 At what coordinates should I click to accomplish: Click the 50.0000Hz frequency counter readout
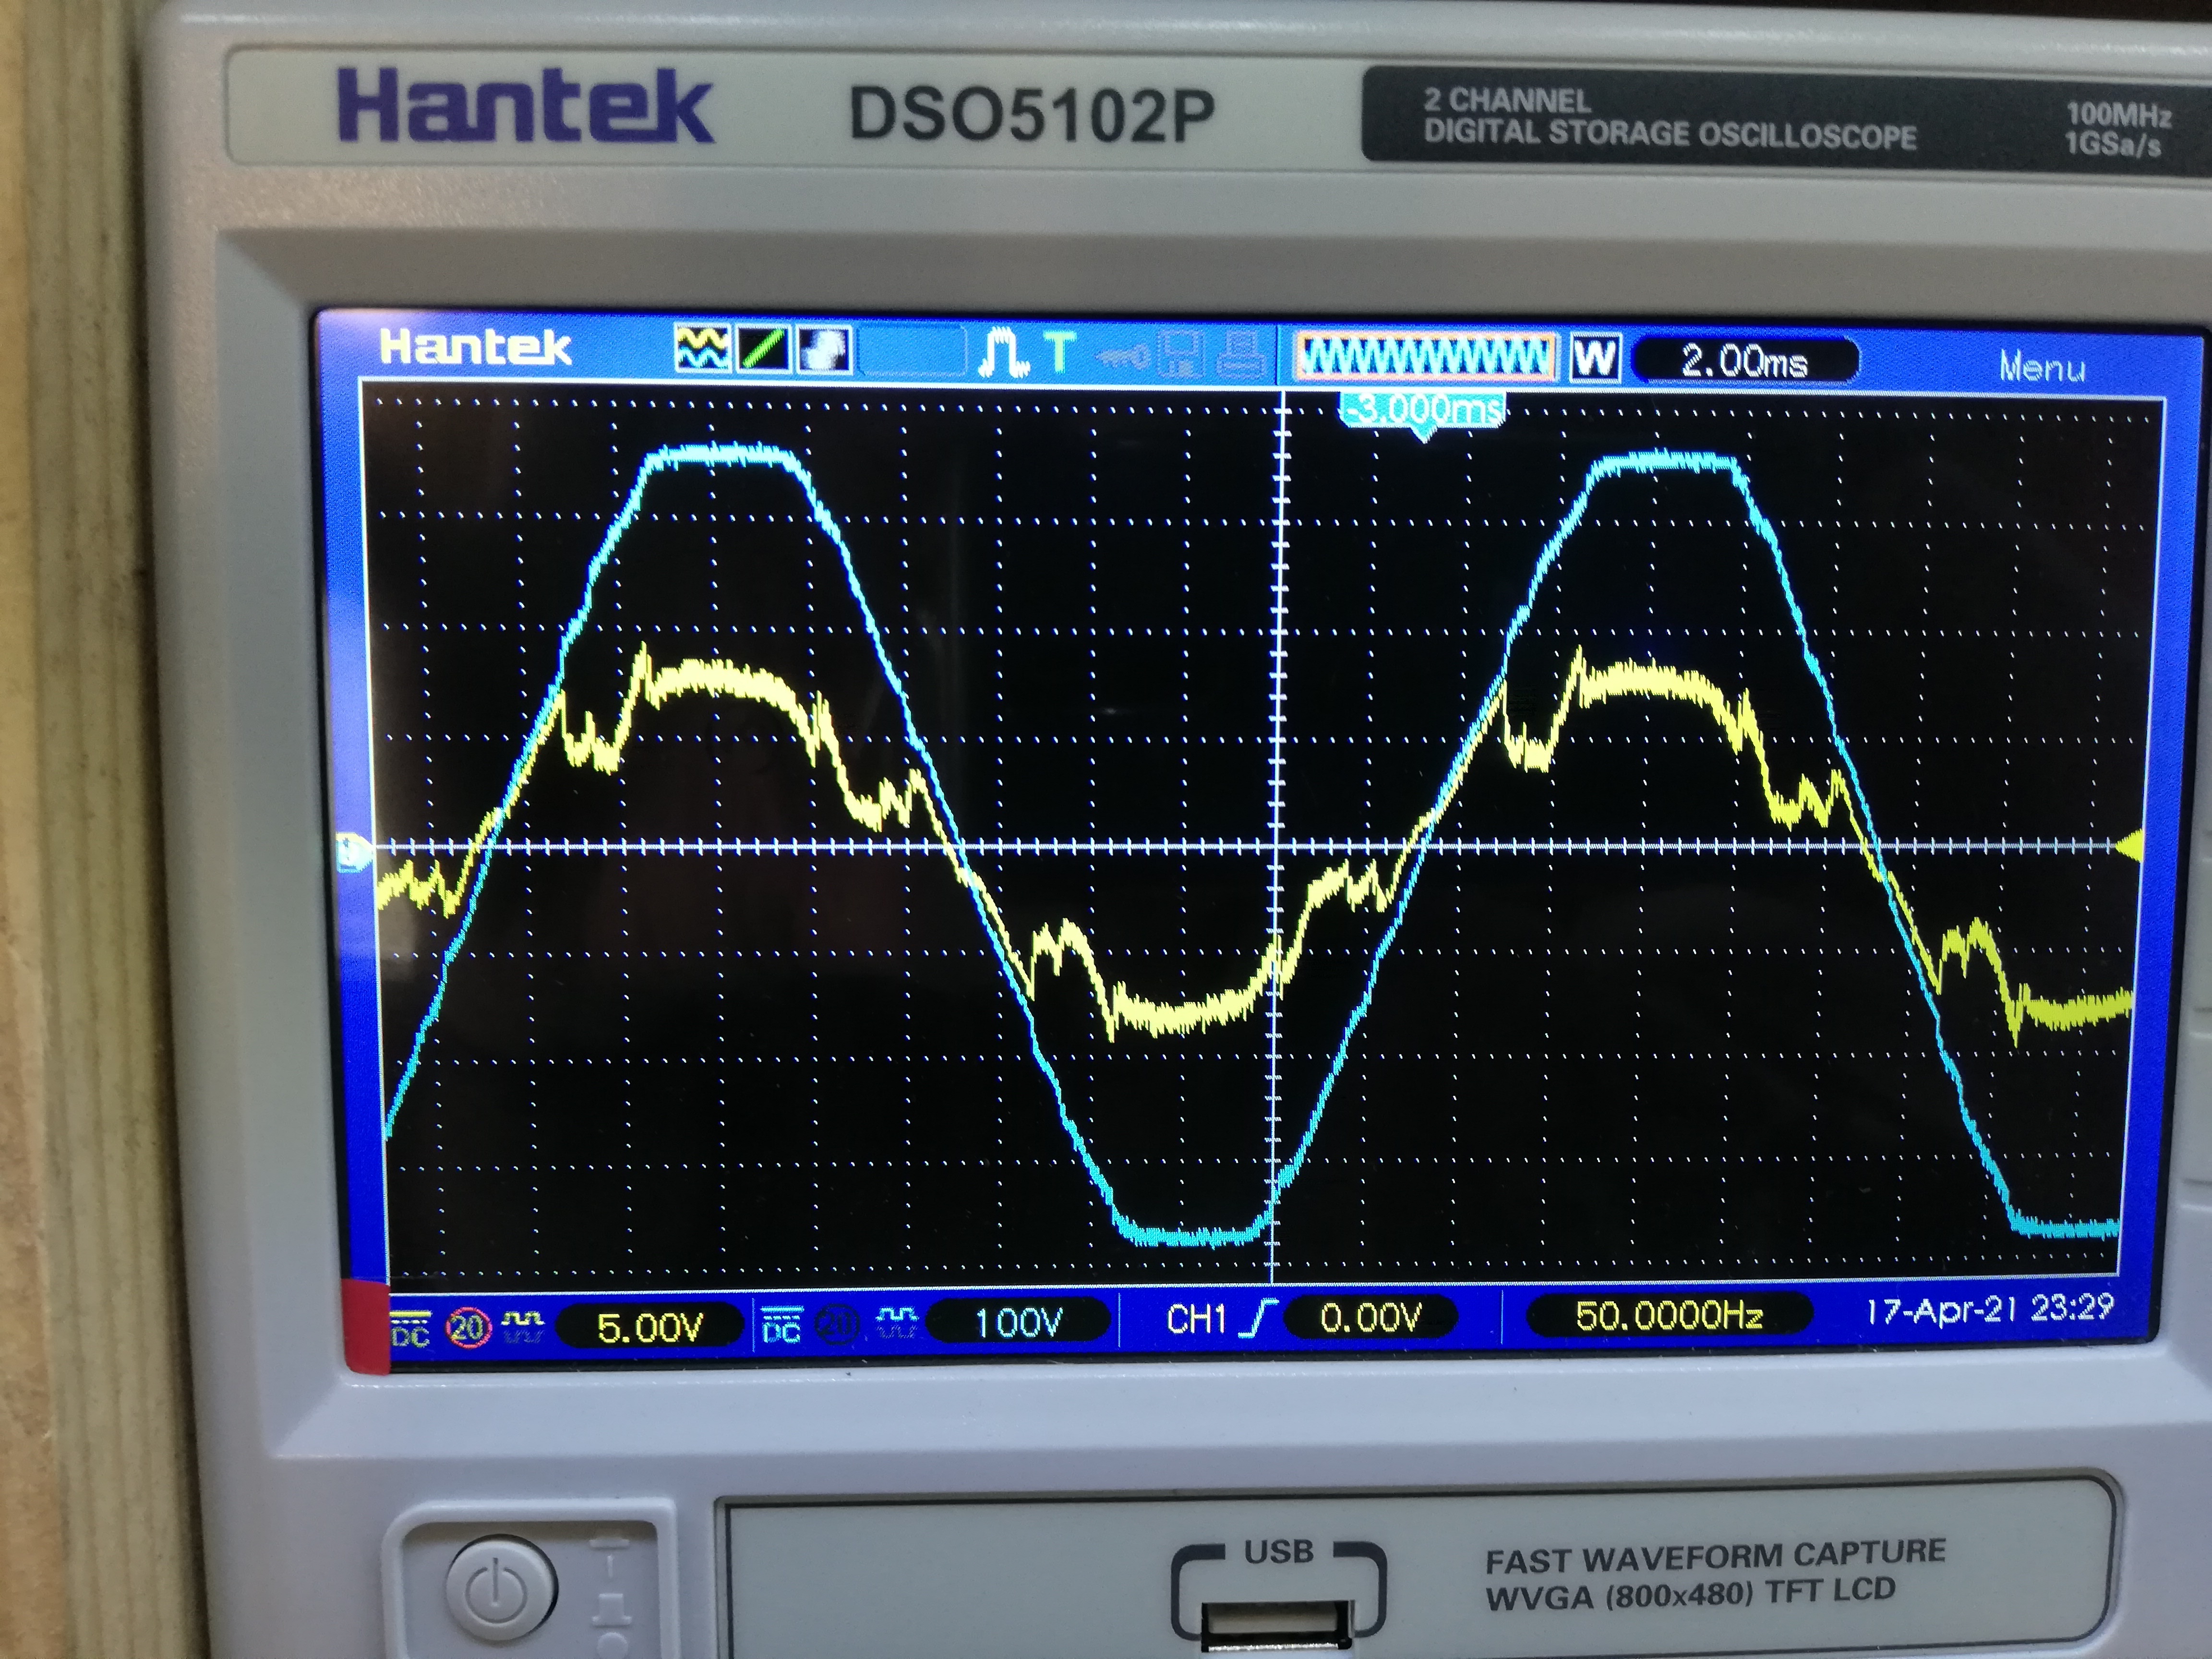coord(1669,1315)
